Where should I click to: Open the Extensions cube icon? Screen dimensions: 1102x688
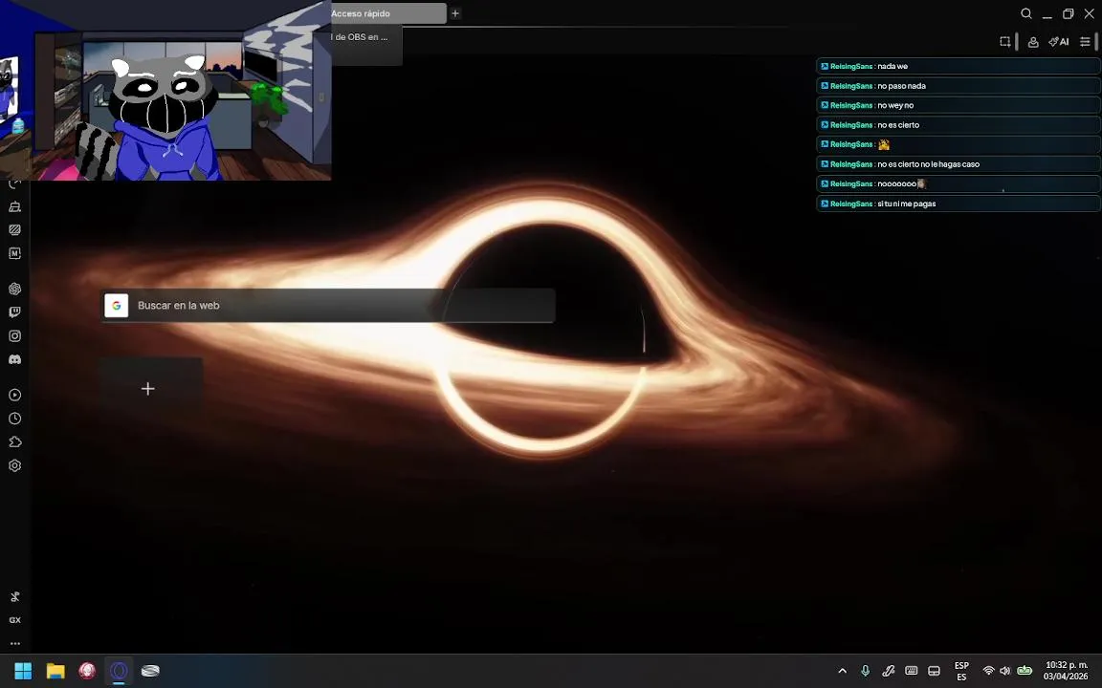tap(14, 441)
